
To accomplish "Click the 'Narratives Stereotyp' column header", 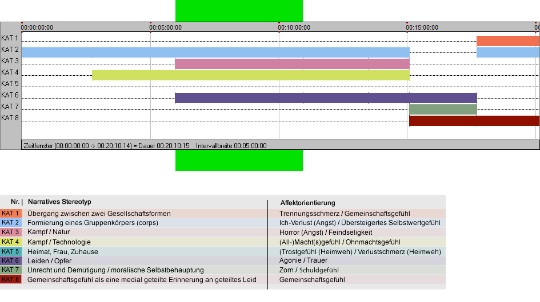I will (59, 202).
